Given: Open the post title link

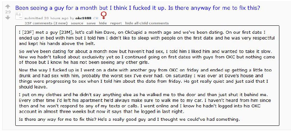Looking at the screenshot, I should (137, 8).
